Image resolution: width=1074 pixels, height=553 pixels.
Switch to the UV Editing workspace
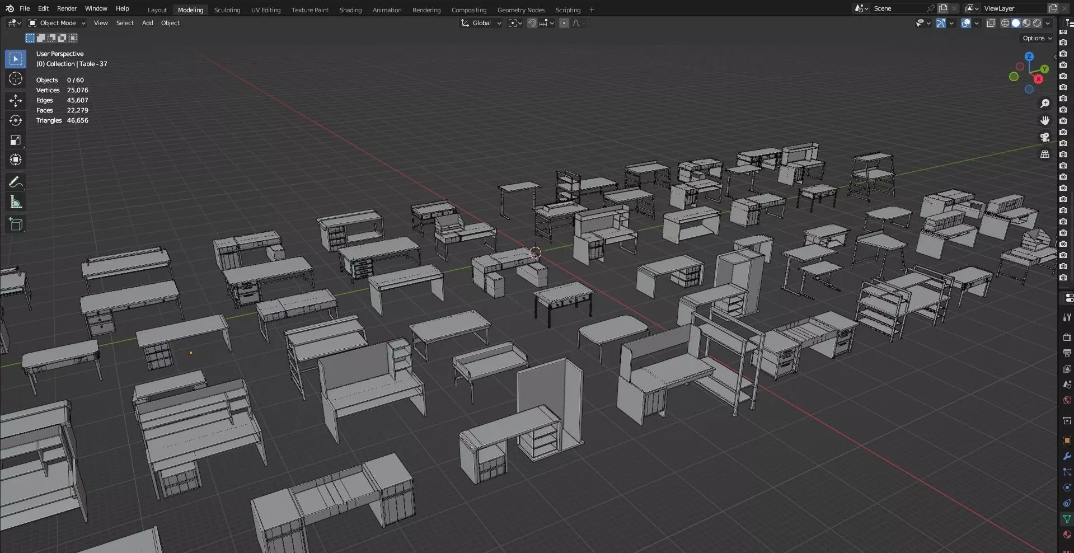(265, 10)
